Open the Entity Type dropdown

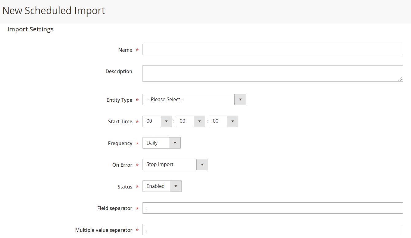[194, 100]
